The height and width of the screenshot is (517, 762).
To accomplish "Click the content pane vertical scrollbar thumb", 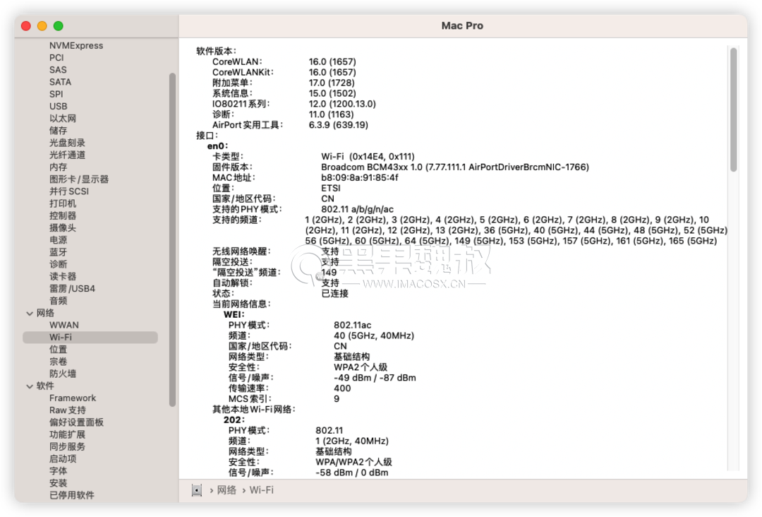I will coord(733,109).
